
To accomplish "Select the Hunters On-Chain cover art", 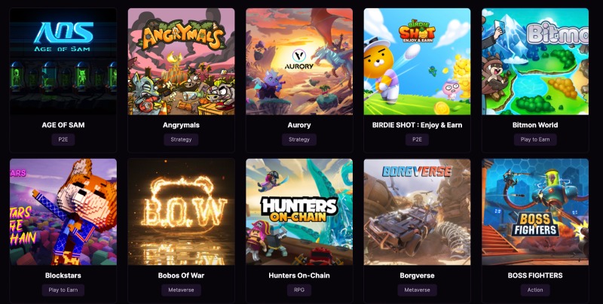I will pyautogui.click(x=299, y=212).
